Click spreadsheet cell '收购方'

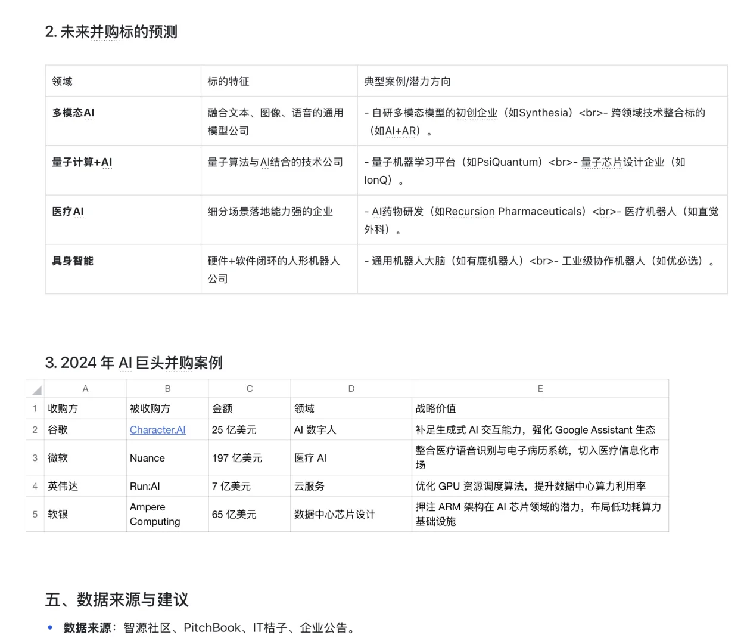tap(85, 408)
